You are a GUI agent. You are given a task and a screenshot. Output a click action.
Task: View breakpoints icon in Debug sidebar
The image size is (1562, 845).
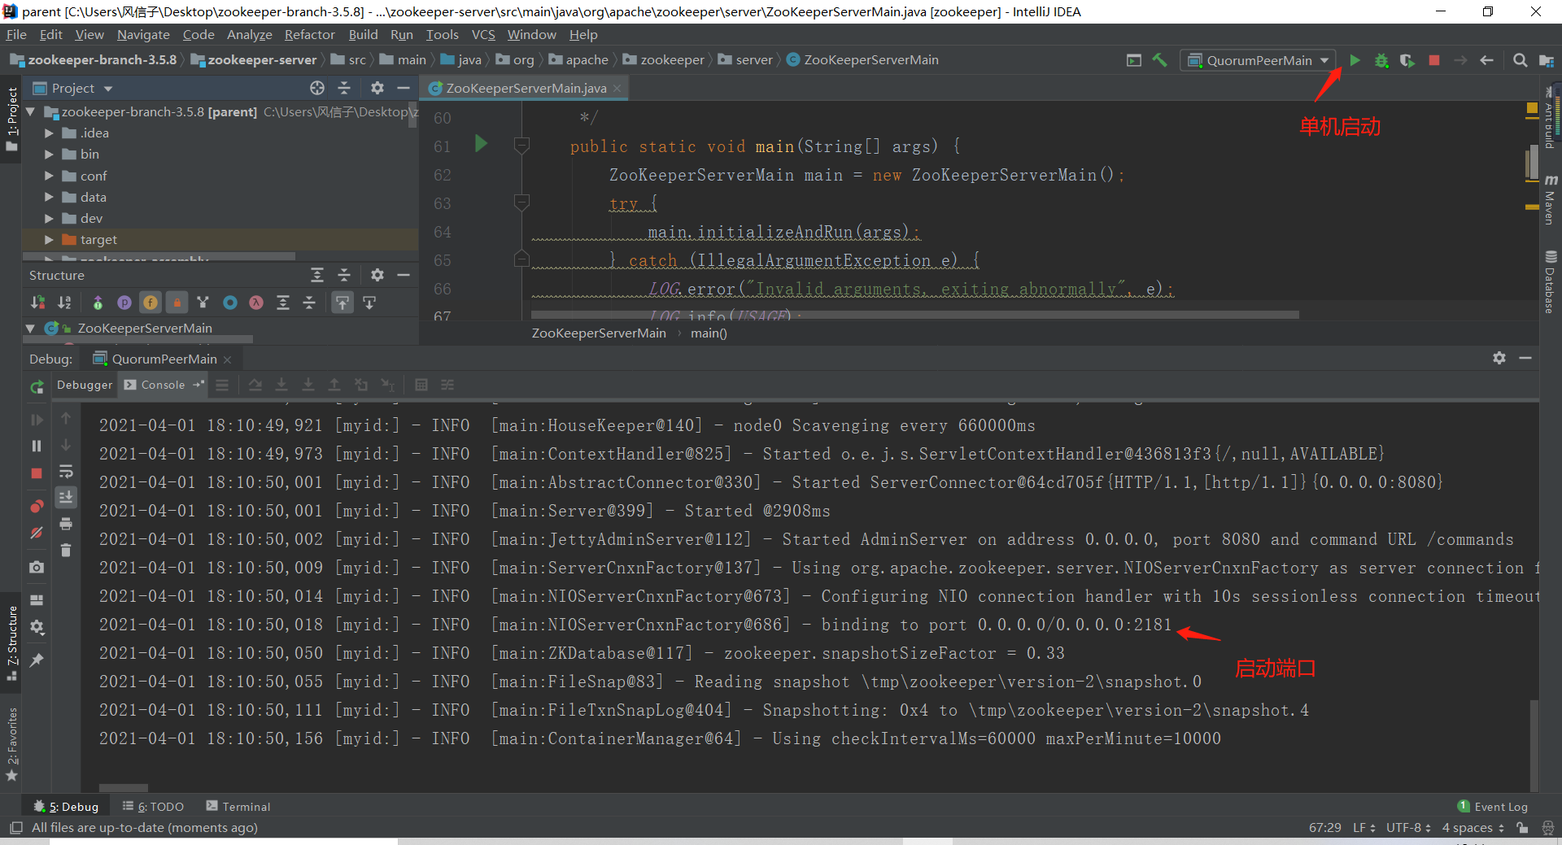pos(37,506)
